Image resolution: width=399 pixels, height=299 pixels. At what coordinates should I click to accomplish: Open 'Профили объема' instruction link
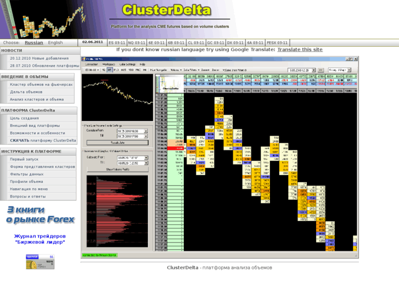tap(26, 182)
